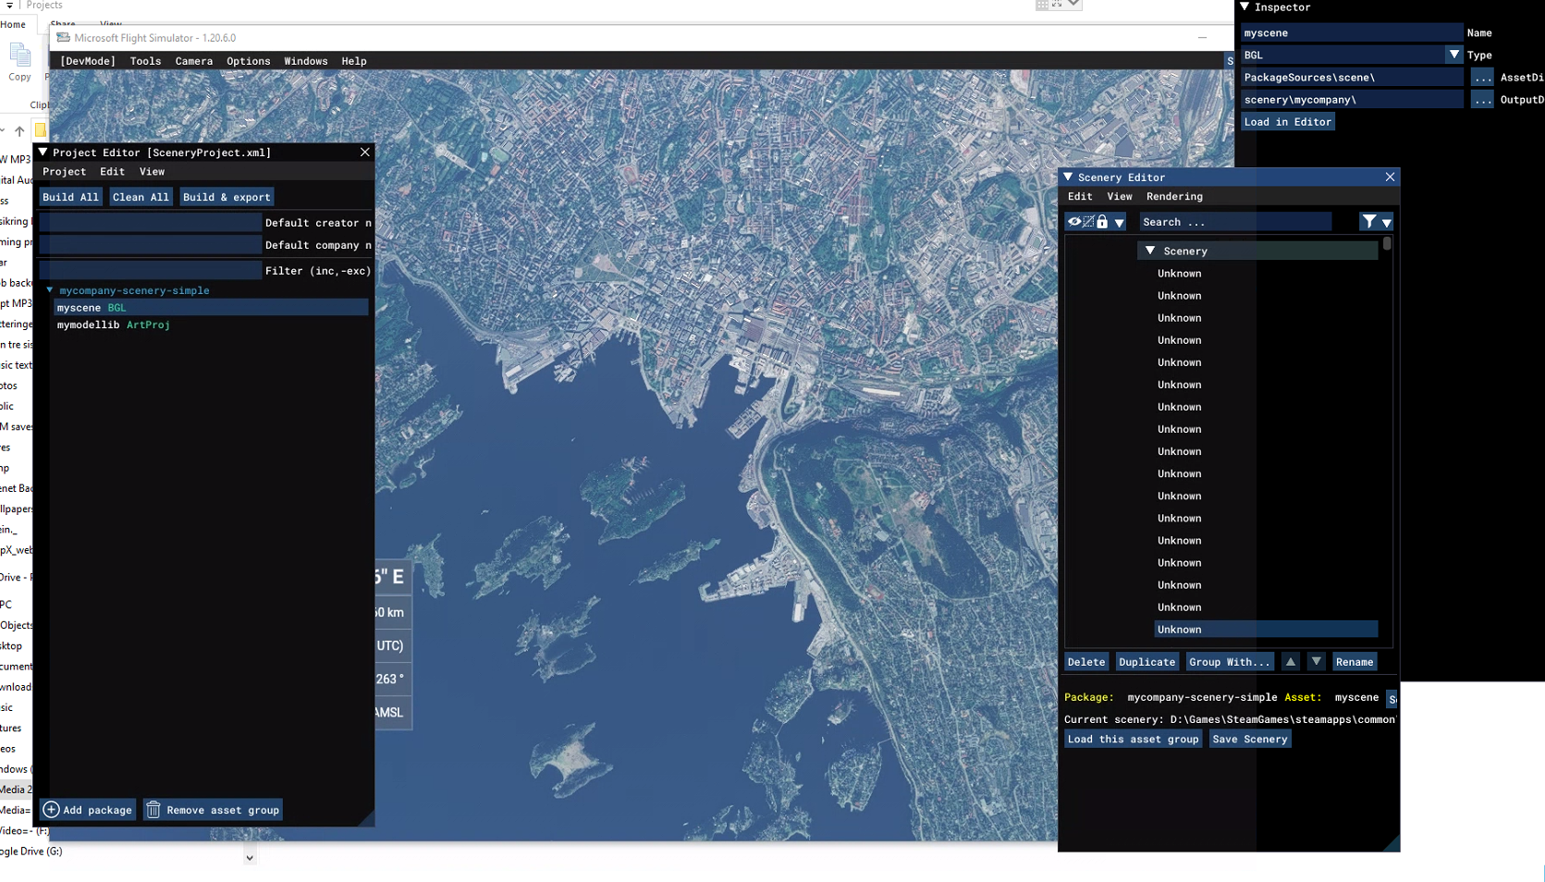Image resolution: width=1545 pixels, height=882 pixels.
Task: Click the funnel filter icon in Scenery Editor
Action: point(1368,222)
